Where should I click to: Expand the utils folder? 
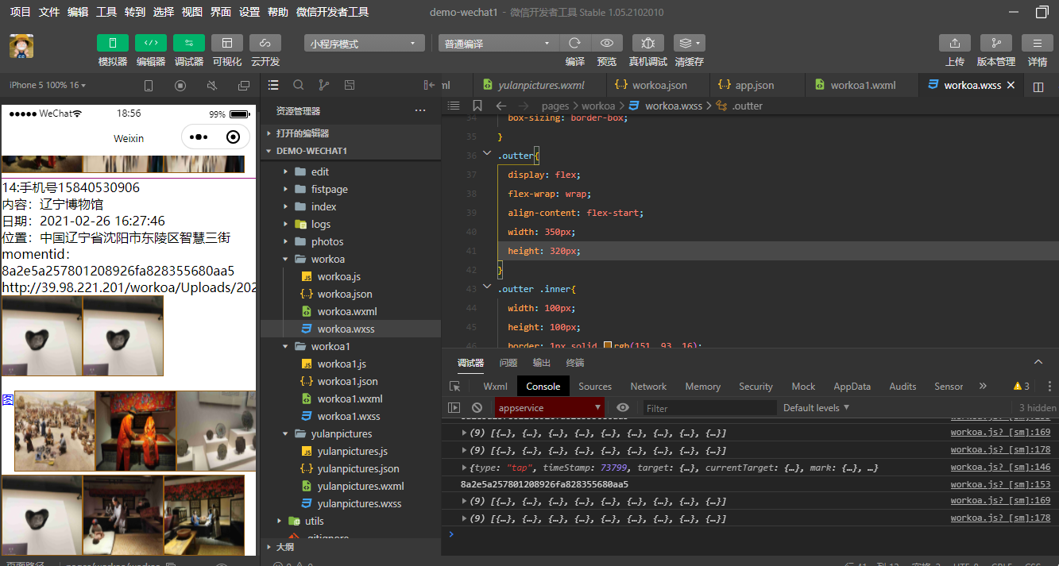click(315, 521)
